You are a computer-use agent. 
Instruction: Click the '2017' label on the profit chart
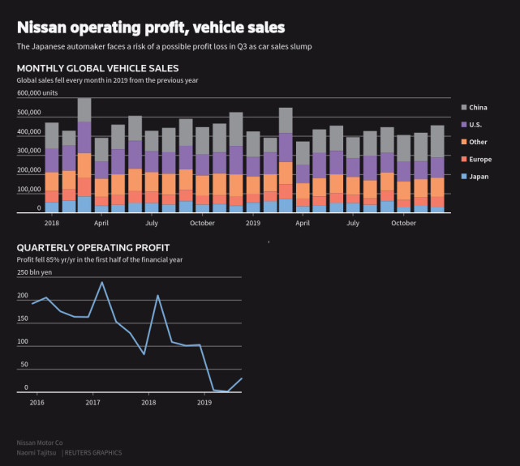coord(92,403)
